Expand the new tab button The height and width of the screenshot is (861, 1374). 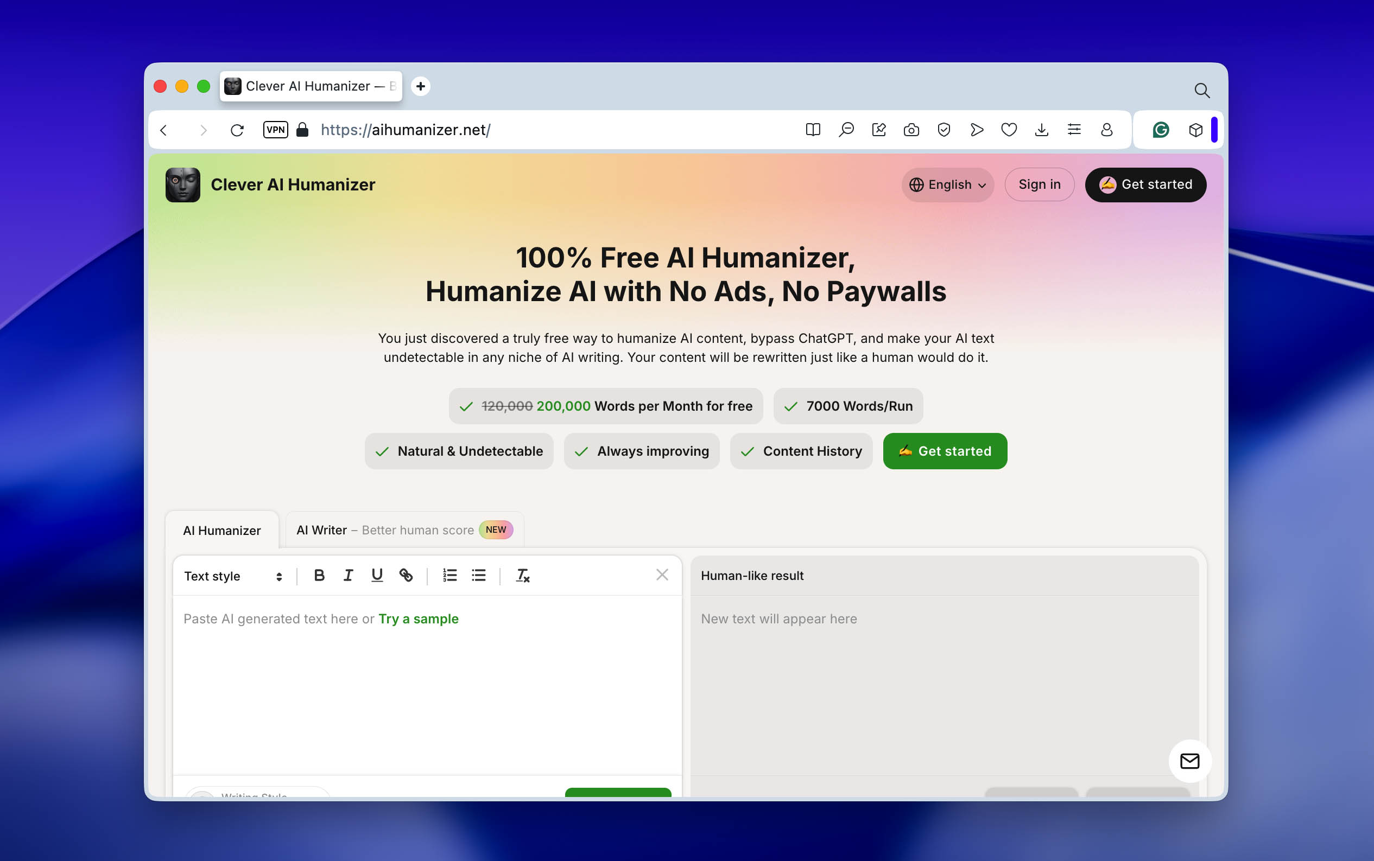420,86
